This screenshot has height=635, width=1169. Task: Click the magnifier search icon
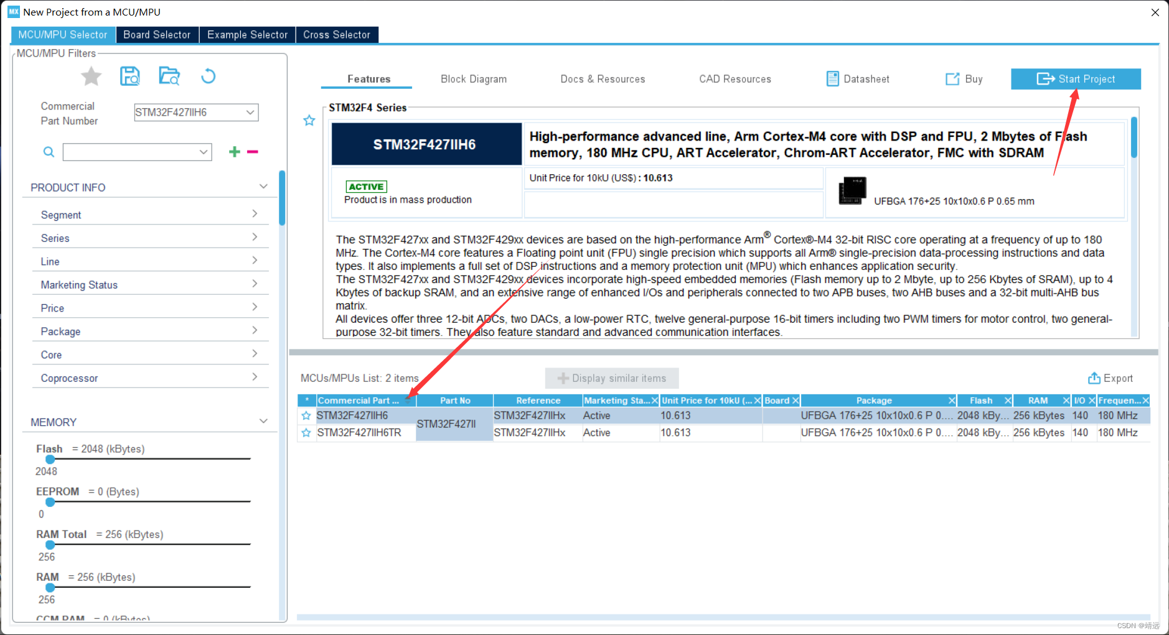pyautogui.click(x=49, y=152)
